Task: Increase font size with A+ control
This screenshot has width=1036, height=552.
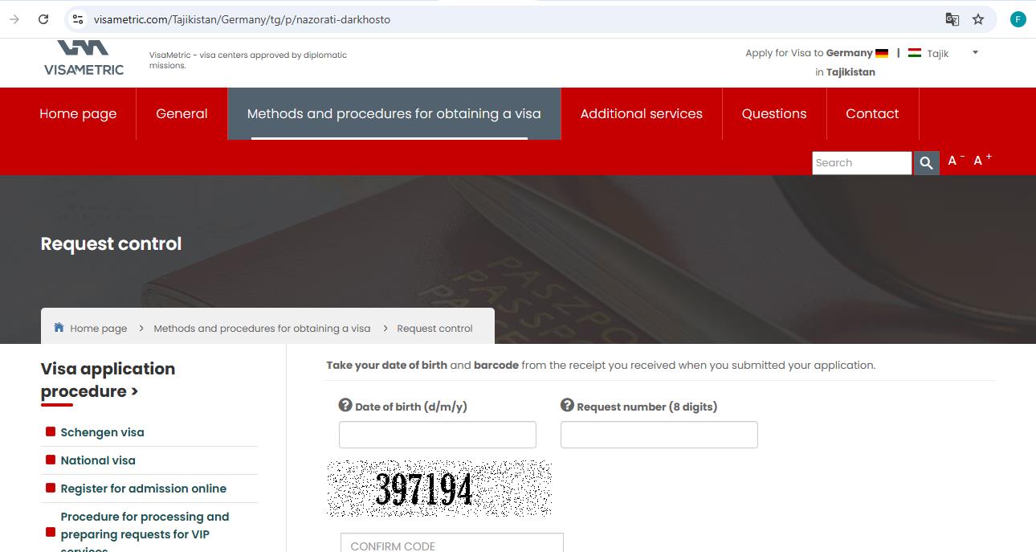Action: tap(981, 159)
